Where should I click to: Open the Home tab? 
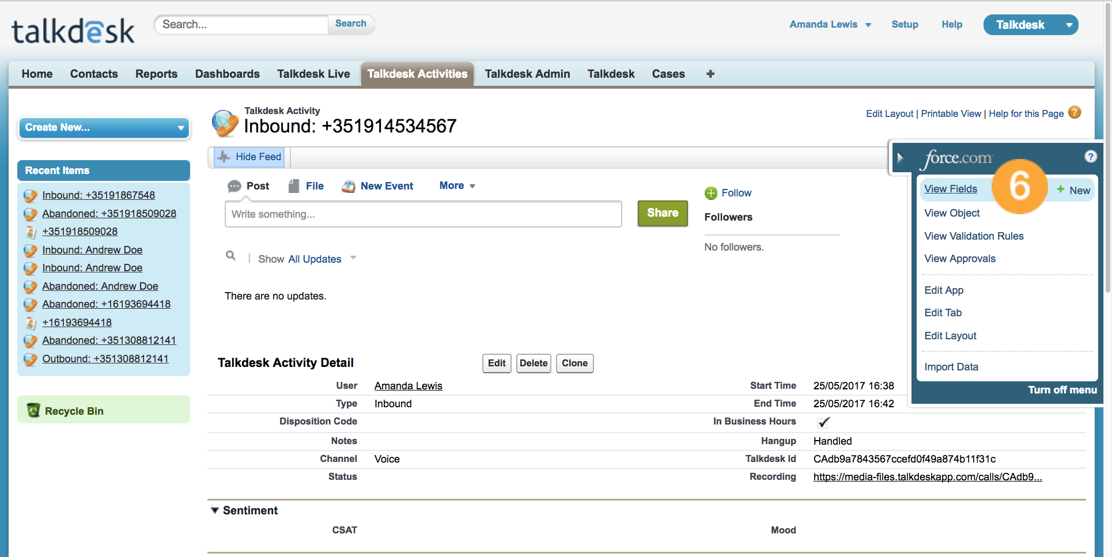click(37, 74)
